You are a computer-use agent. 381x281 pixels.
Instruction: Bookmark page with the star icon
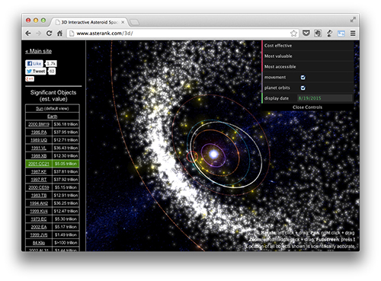[293, 34]
